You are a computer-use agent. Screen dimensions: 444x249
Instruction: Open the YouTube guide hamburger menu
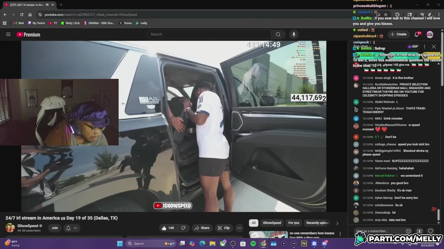tap(8, 34)
